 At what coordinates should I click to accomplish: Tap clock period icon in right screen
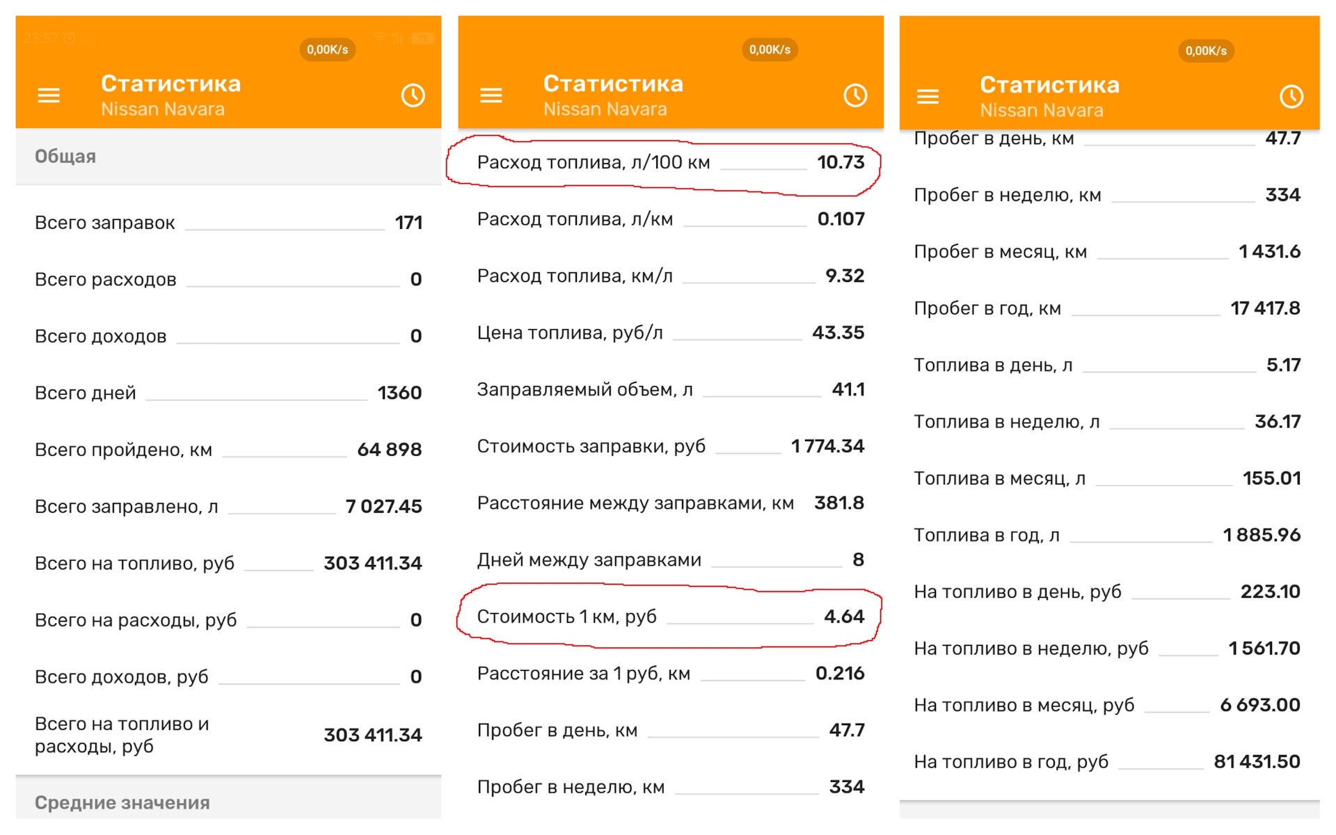1292,97
